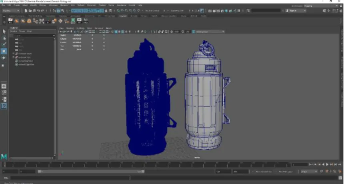
Task: Open the Hypershade sphere icon
Action: pos(226,10)
